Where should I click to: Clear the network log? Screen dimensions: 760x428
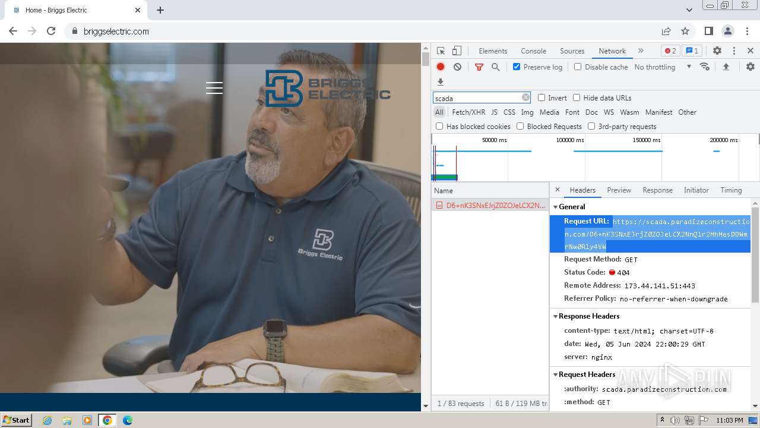(457, 67)
